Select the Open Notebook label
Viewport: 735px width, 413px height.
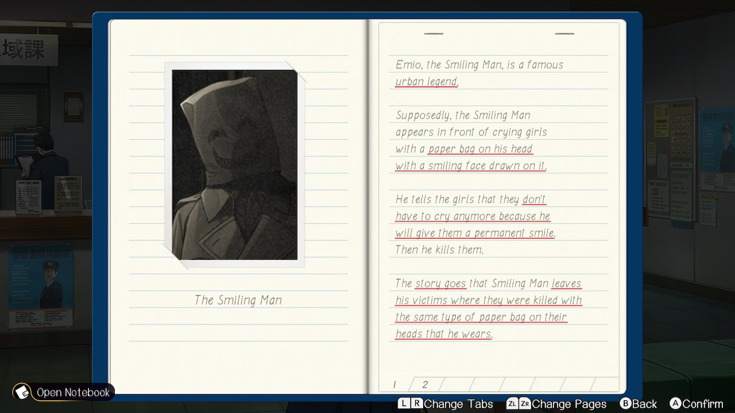click(x=73, y=393)
